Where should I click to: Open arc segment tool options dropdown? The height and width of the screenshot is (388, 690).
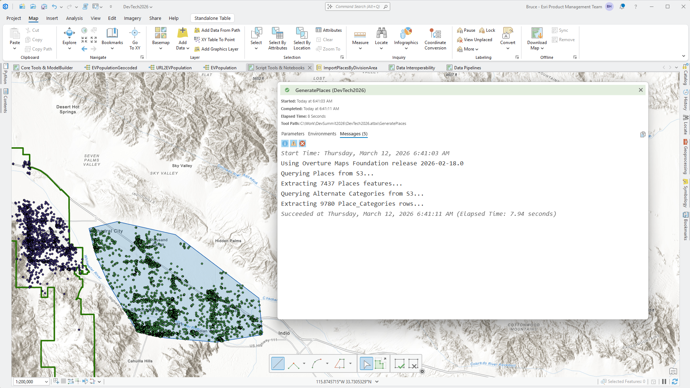(x=327, y=363)
